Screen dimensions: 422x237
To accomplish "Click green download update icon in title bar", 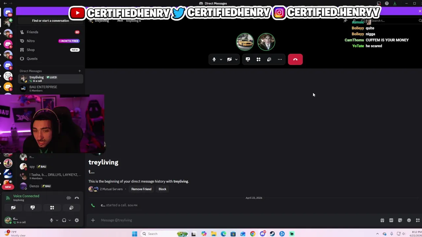I will [x=395, y=3].
